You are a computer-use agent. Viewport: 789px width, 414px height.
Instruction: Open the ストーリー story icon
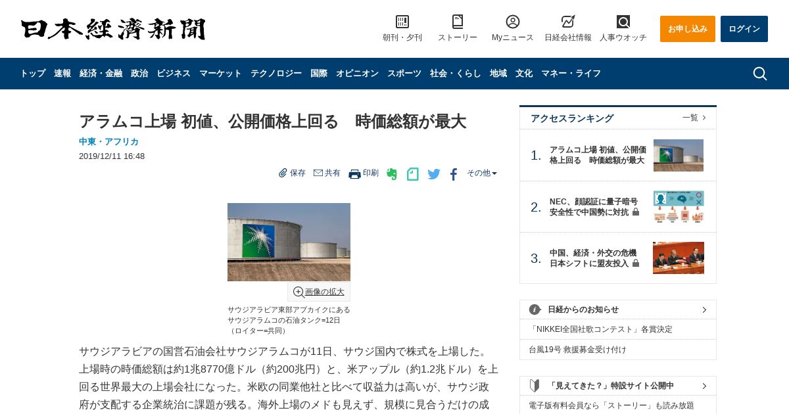point(458,22)
